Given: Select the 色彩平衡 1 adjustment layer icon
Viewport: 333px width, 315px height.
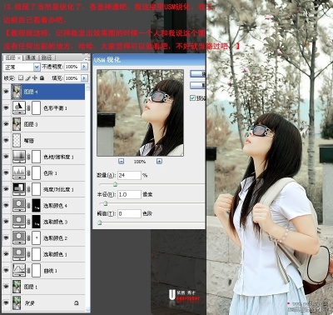Looking at the screenshot, I should (19, 107).
